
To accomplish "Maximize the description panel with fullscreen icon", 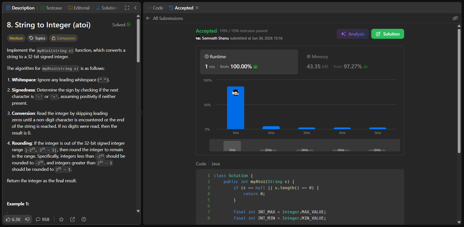I will 127,8.
